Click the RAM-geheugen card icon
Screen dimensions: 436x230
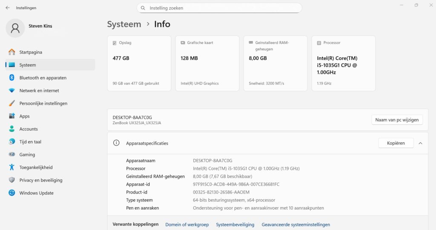251,43
